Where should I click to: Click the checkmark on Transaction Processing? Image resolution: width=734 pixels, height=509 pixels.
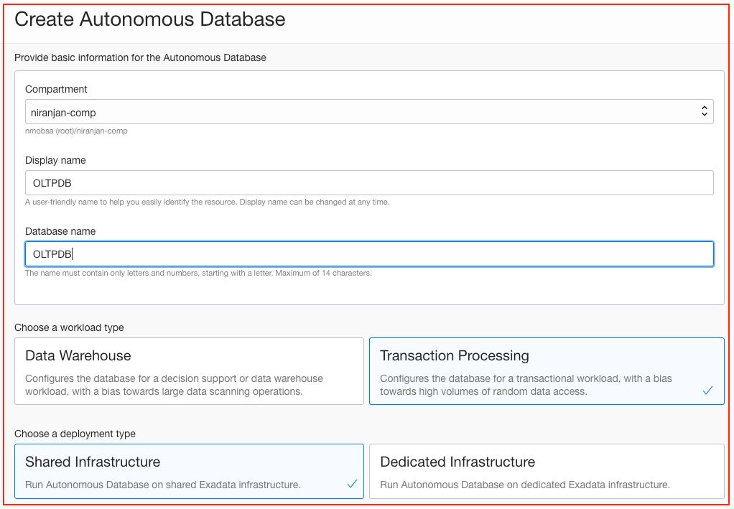click(708, 391)
